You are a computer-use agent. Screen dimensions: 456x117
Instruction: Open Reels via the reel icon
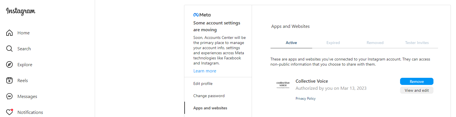9,80
